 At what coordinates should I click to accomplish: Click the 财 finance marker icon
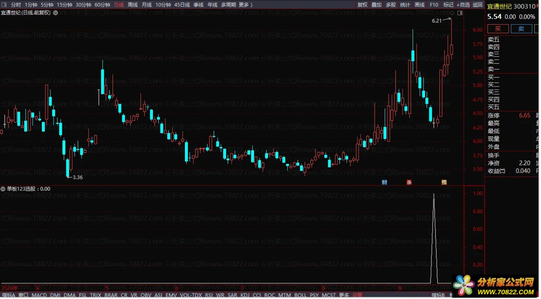[384, 182]
